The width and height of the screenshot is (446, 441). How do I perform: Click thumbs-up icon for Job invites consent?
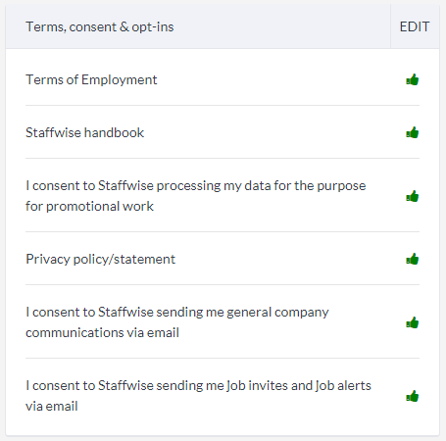coord(413,396)
